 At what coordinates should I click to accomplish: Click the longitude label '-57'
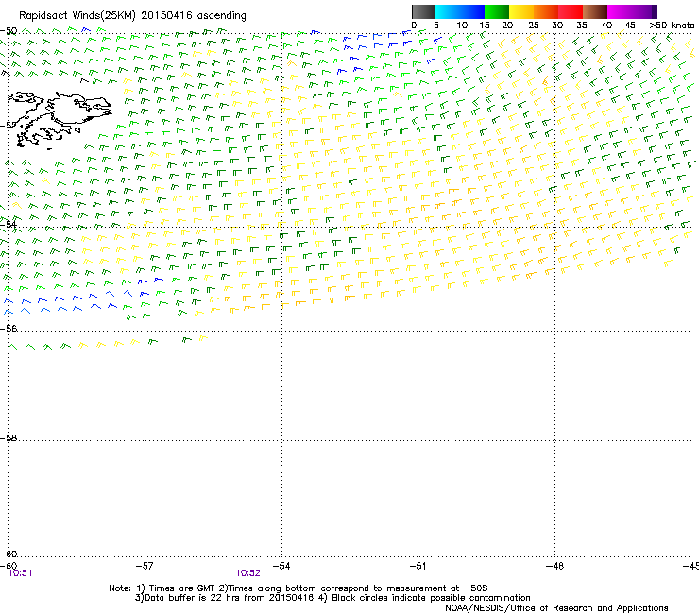click(145, 566)
